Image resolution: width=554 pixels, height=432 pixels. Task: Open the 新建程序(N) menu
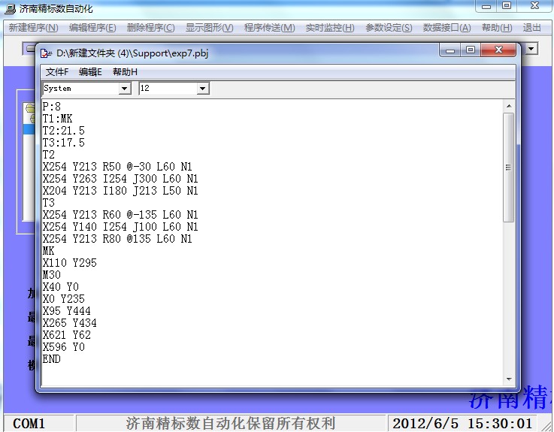33,28
